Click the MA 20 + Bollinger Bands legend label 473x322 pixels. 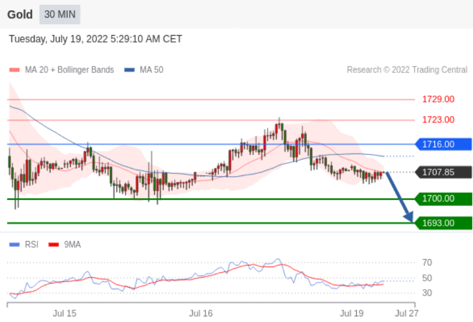point(69,70)
